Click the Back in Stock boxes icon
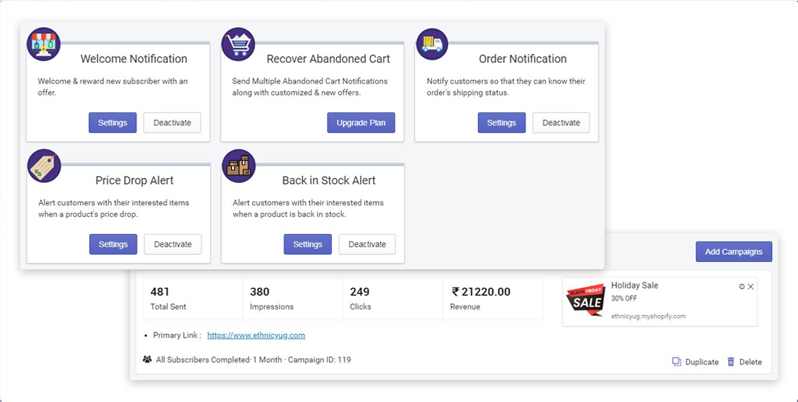The image size is (798, 402). [x=239, y=166]
